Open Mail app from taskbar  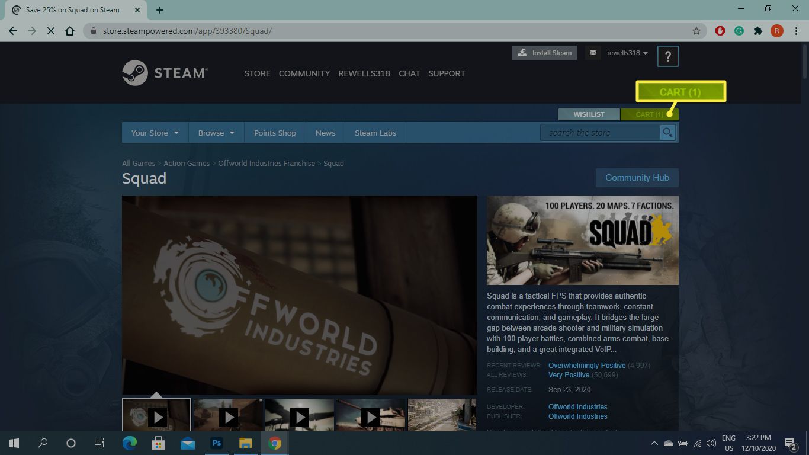(188, 443)
